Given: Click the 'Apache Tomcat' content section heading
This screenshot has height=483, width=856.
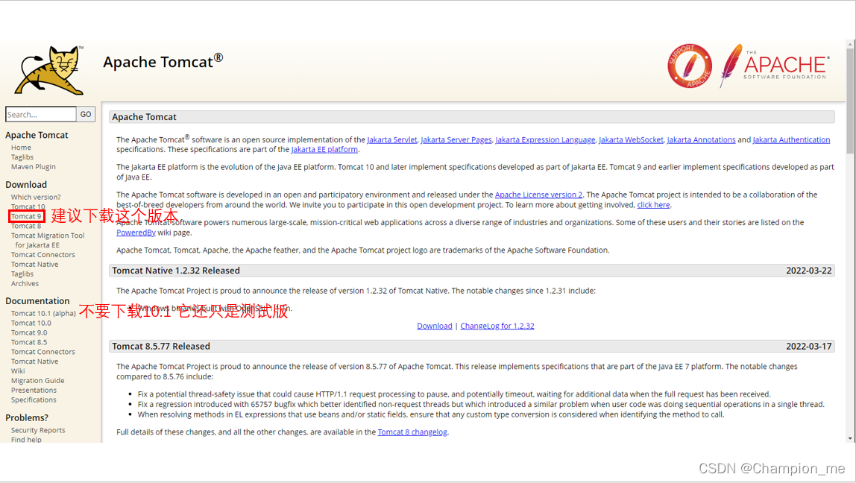Looking at the screenshot, I should (144, 117).
